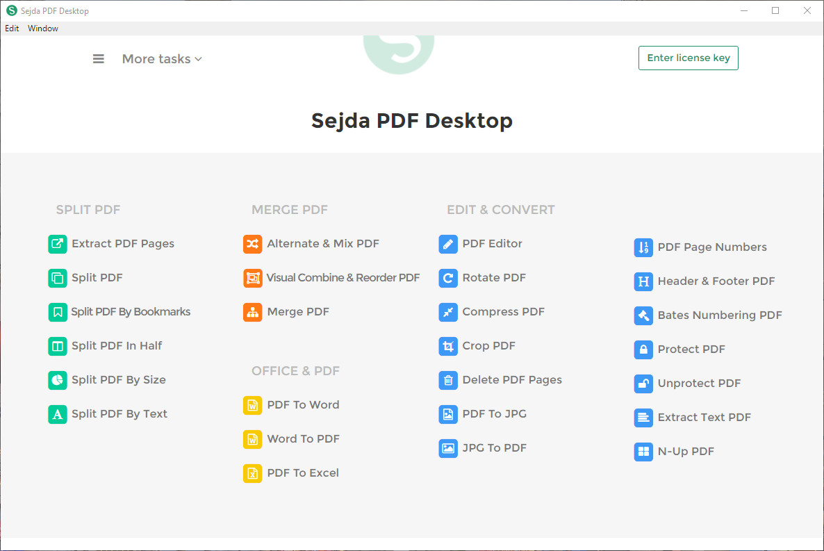Viewport: 824px width, 551px height.
Task: Open the Split PDF In Half link
Action: [x=117, y=346]
